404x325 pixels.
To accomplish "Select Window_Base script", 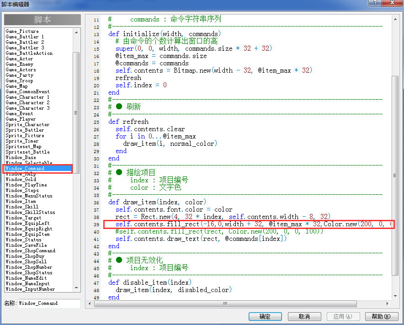I will (21, 157).
